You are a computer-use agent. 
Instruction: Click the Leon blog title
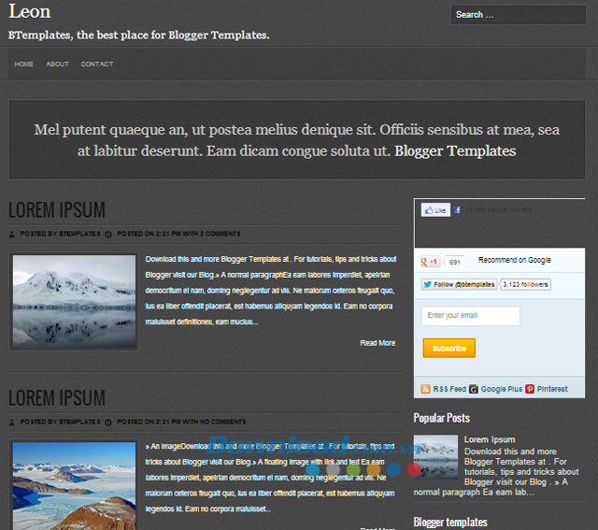pos(29,11)
